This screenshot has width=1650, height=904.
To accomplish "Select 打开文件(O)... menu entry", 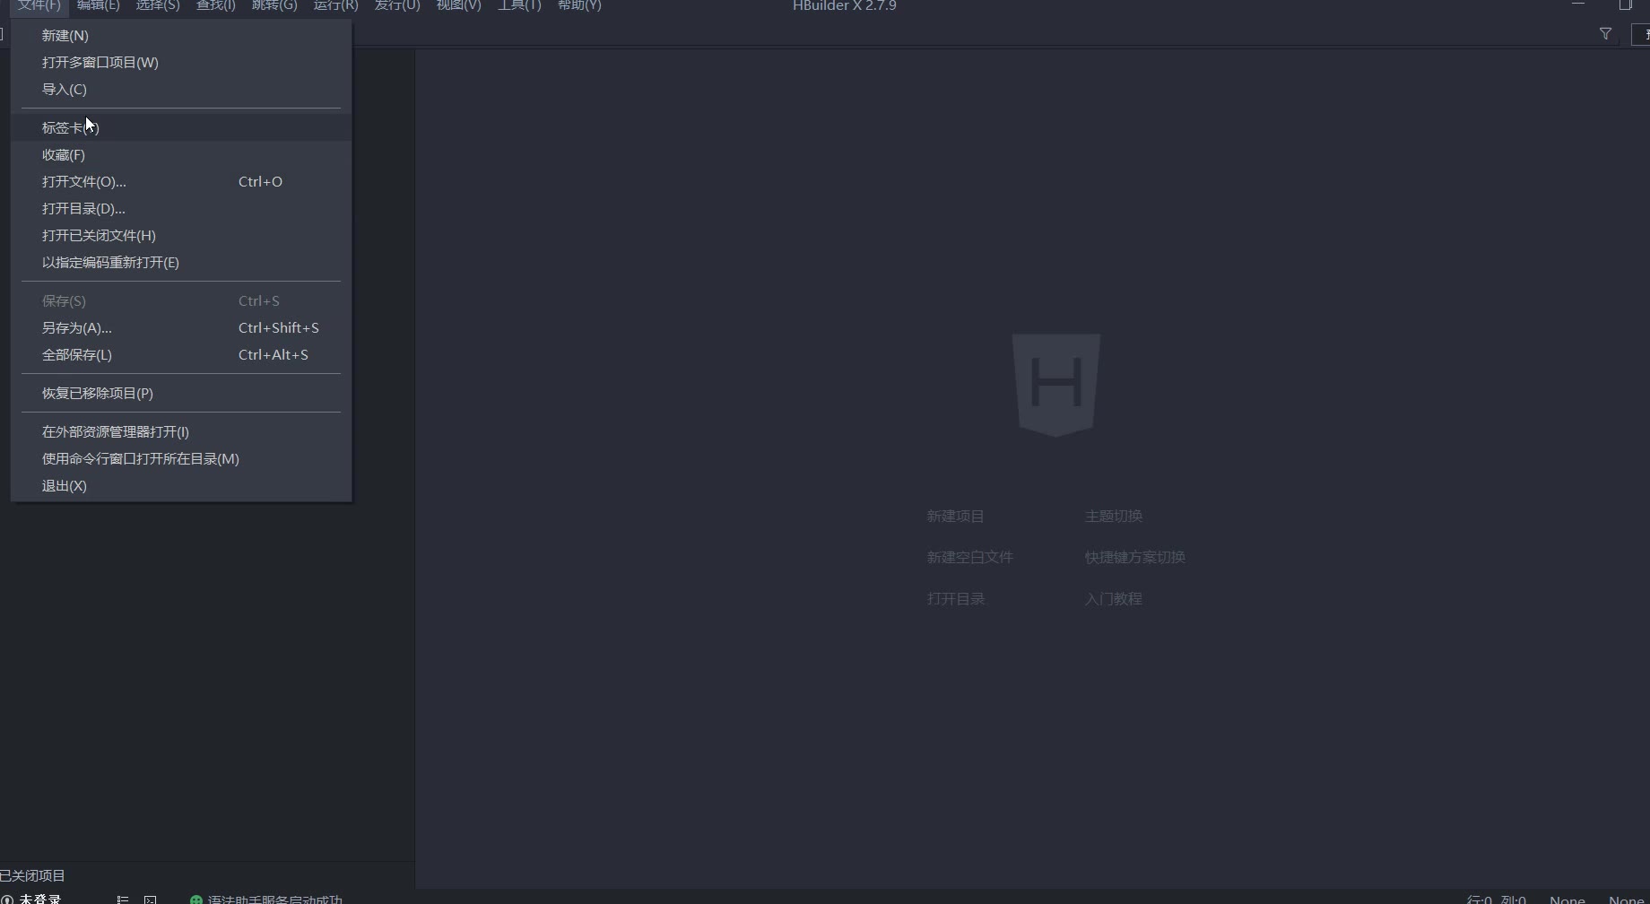I will tap(181, 182).
